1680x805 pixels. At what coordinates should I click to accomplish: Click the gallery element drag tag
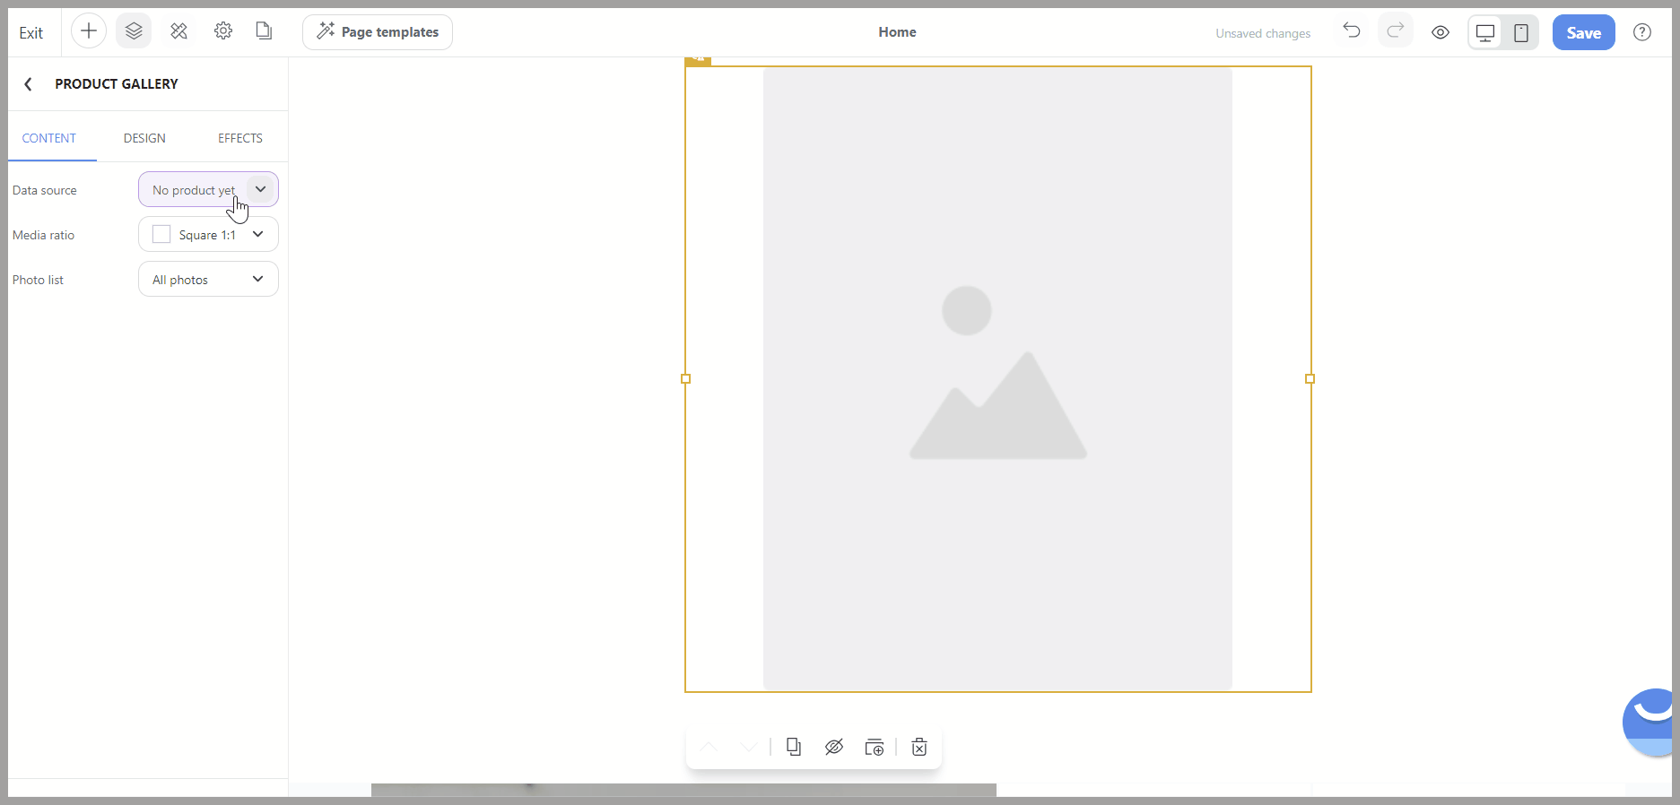click(x=698, y=60)
